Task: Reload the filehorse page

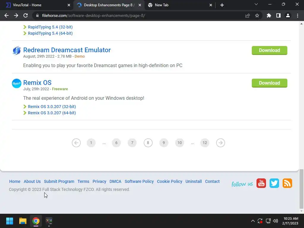Action: pyautogui.click(x=26, y=15)
